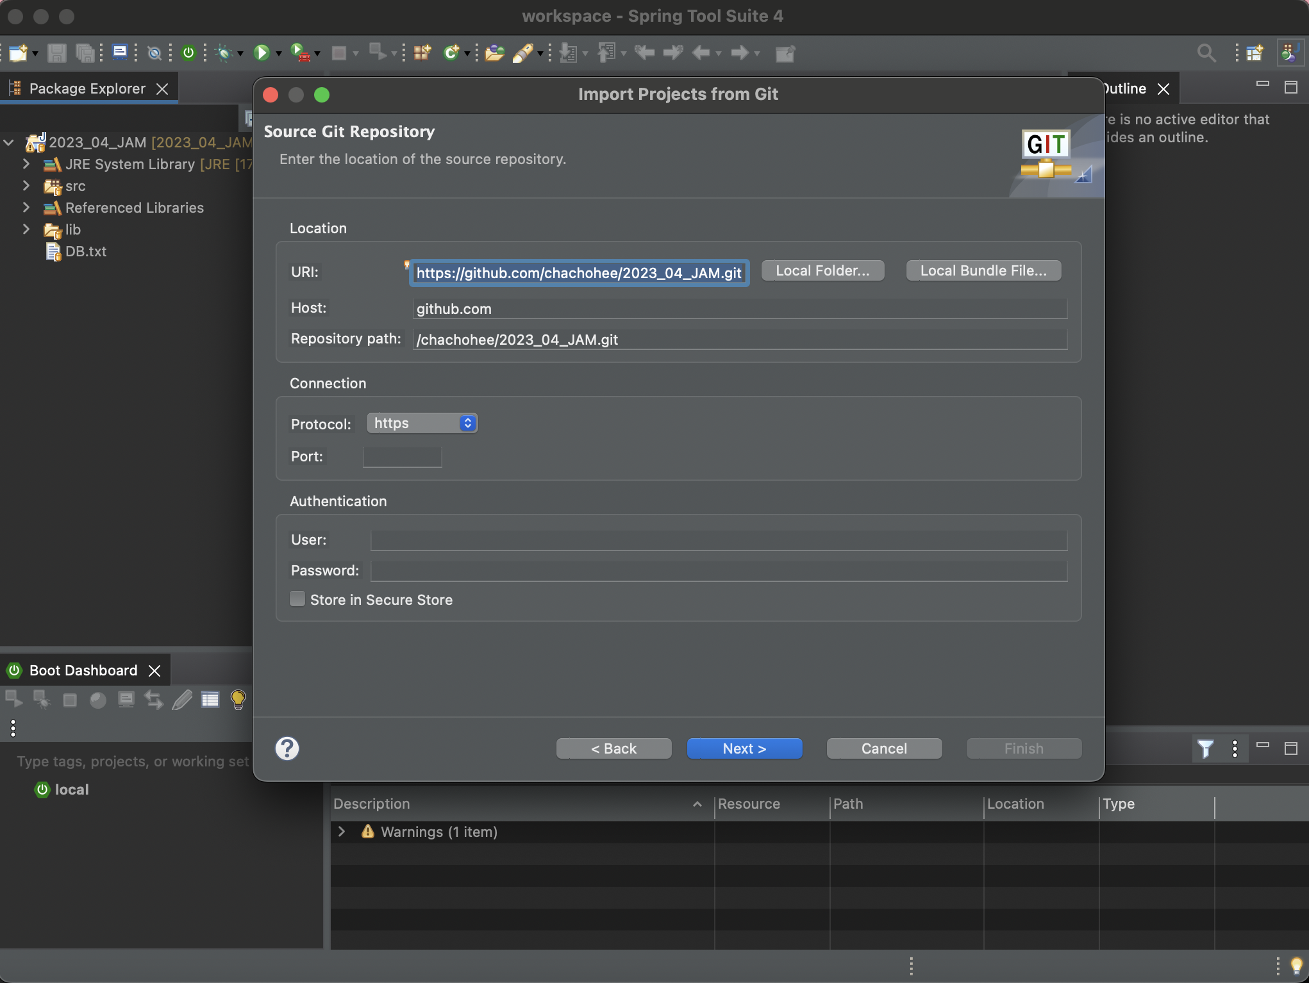This screenshot has height=983, width=1309.
Task: Select the Boot Dashboard tab
Action: pyautogui.click(x=83, y=670)
